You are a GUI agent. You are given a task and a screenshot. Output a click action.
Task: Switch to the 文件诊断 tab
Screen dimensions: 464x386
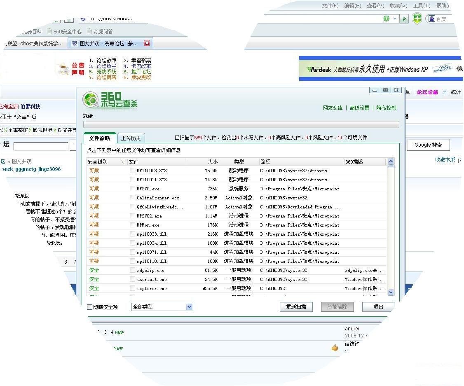[x=99, y=138]
